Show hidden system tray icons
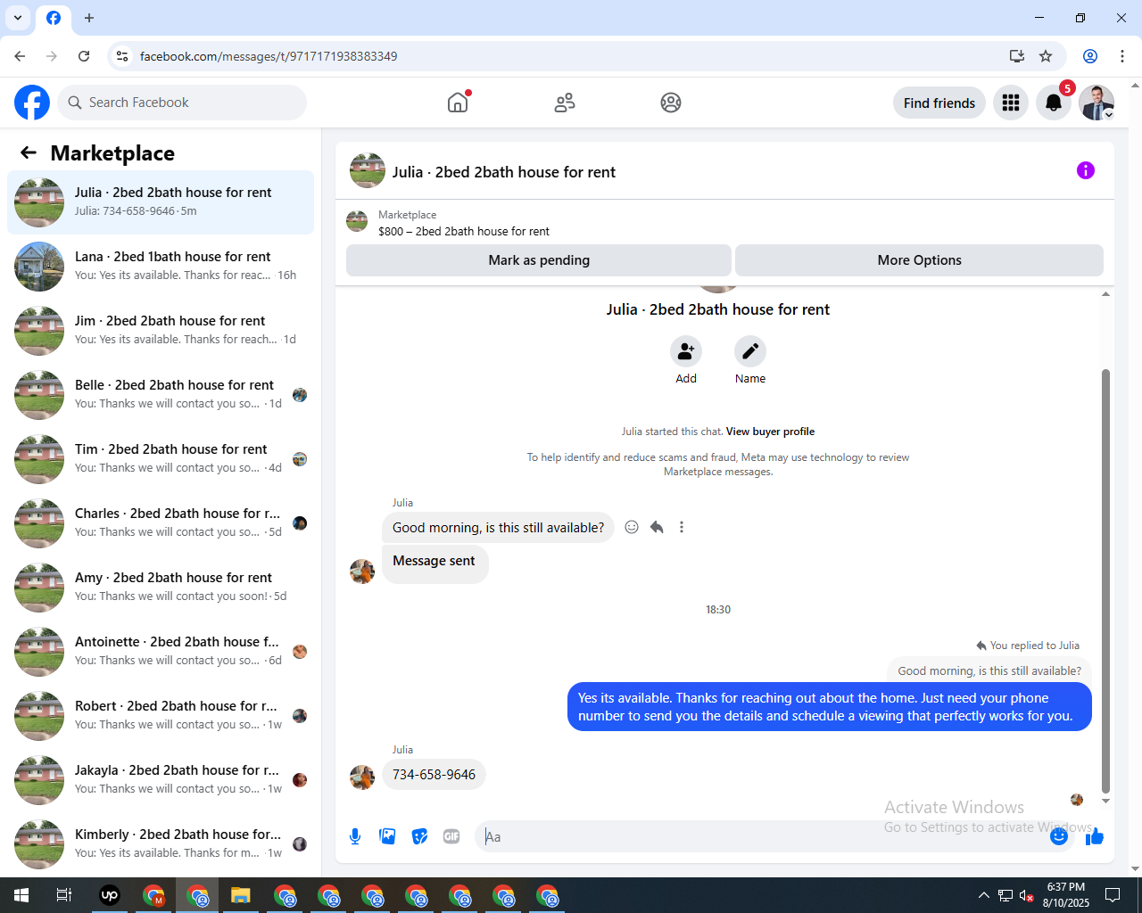The width and height of the screenshot is (1142, 913). [x=983, y=895]
